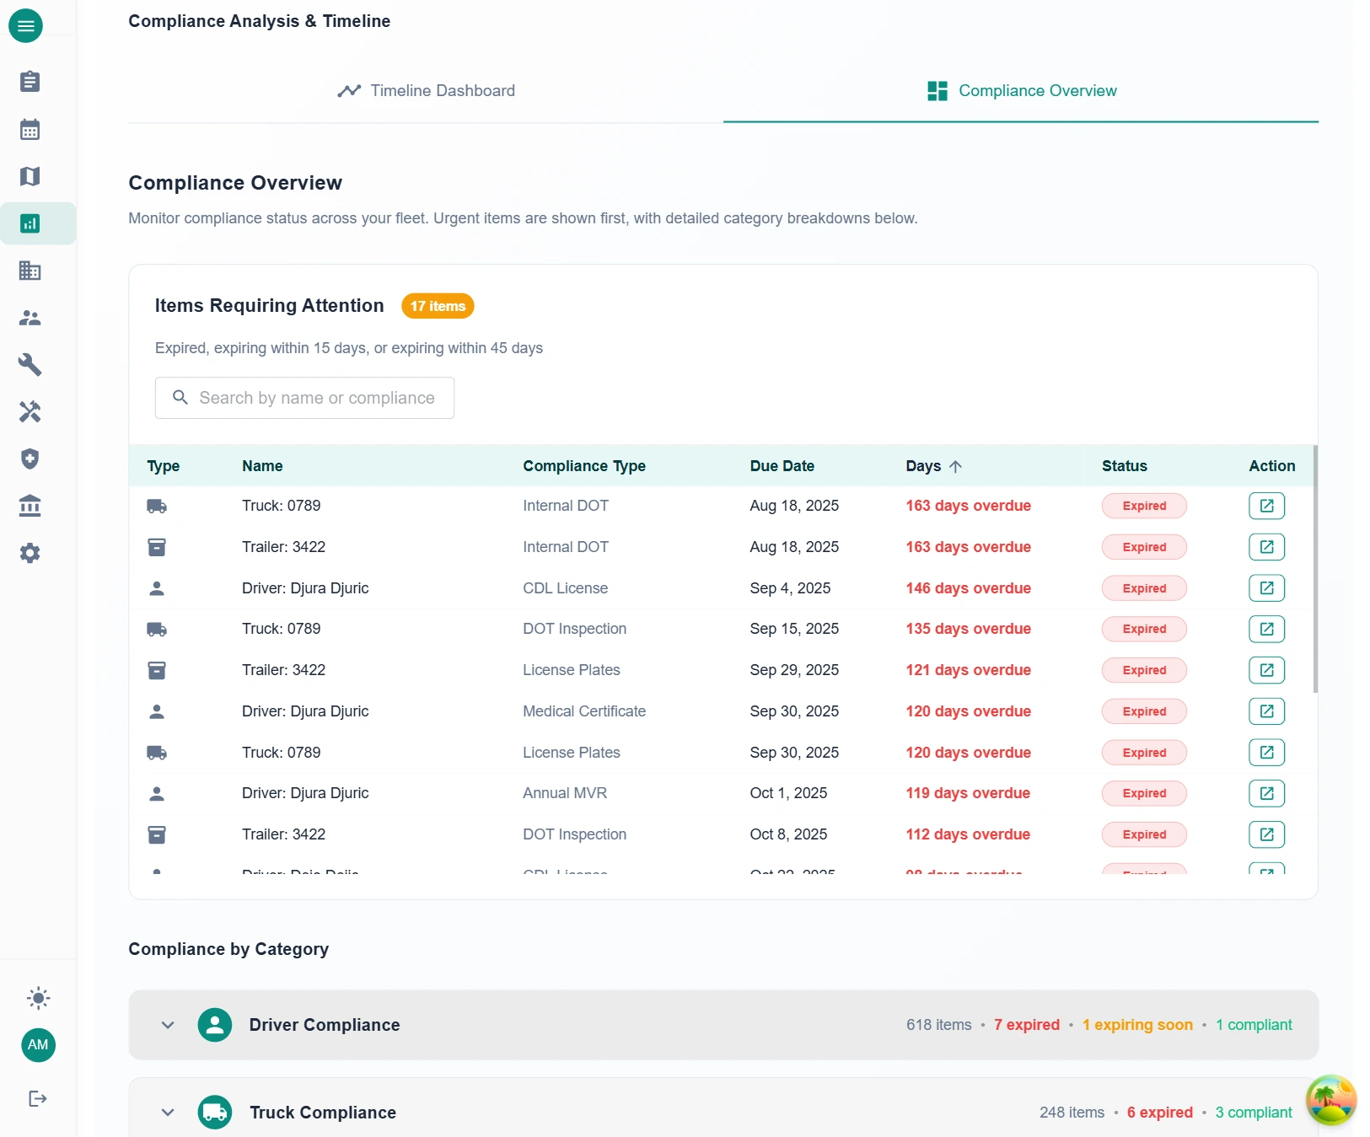
Task: Open Truck 0789 DOT Inspection action link
Action: click(1266, 629)
